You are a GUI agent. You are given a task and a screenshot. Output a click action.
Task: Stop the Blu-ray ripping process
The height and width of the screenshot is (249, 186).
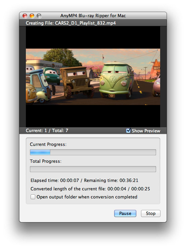[150, 213]
